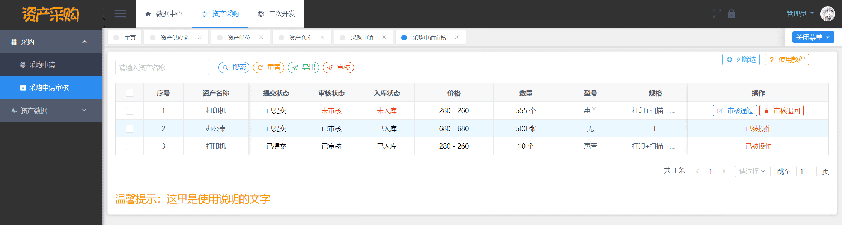The image size is (842, 225).
Task: Close the 采购申请审核 tab
Action: click(457, 37)
